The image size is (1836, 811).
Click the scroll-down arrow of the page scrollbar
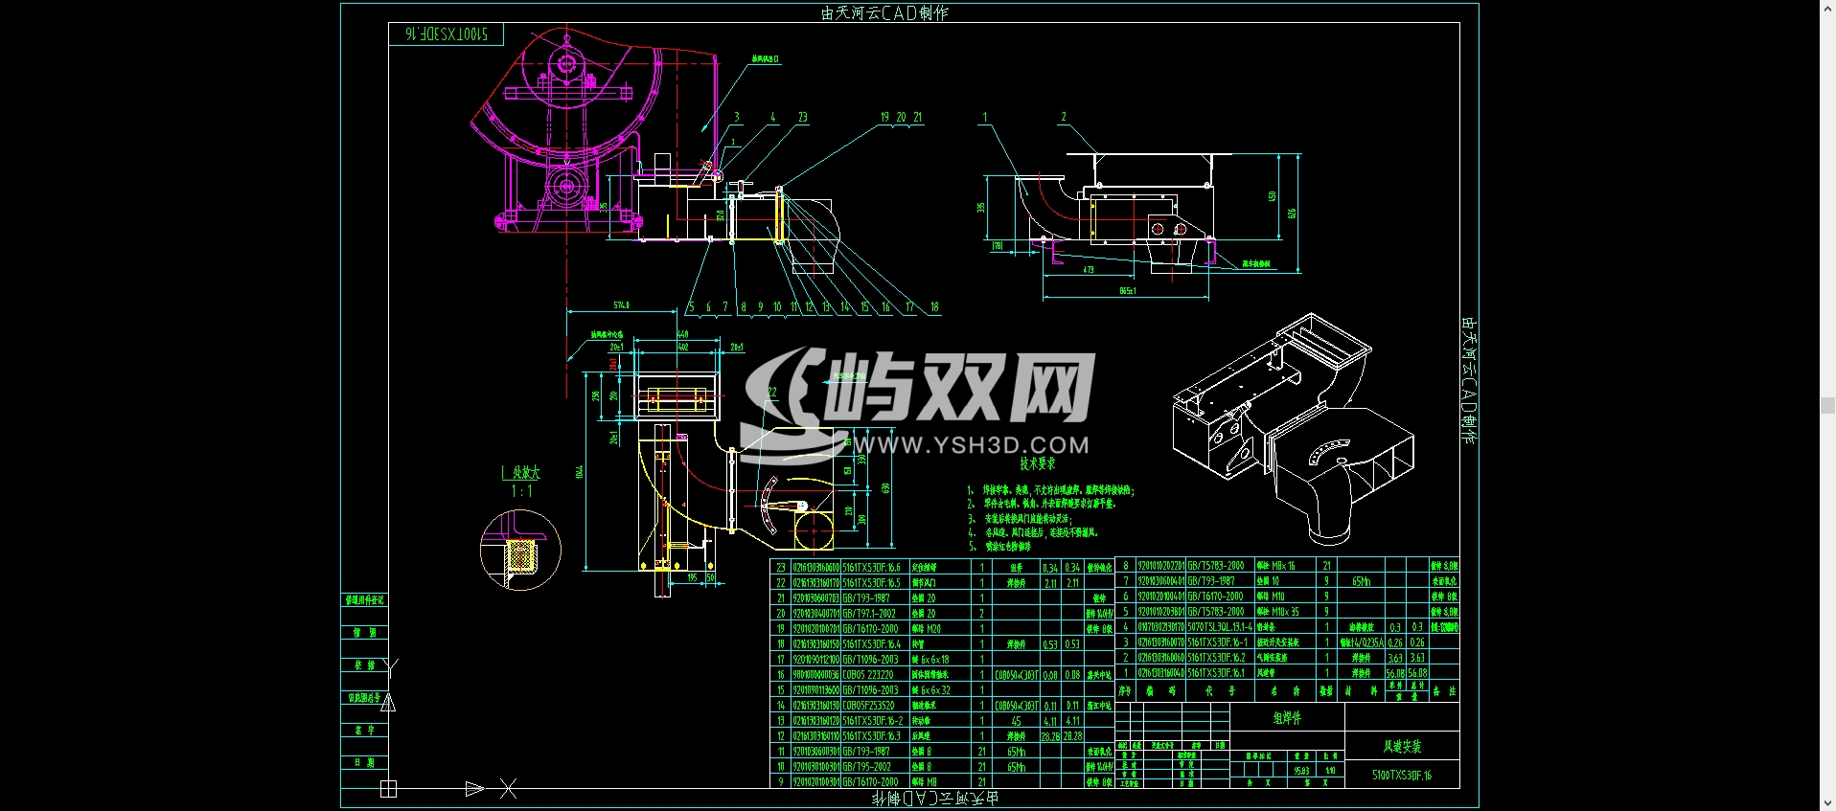tap(1827, 804)
